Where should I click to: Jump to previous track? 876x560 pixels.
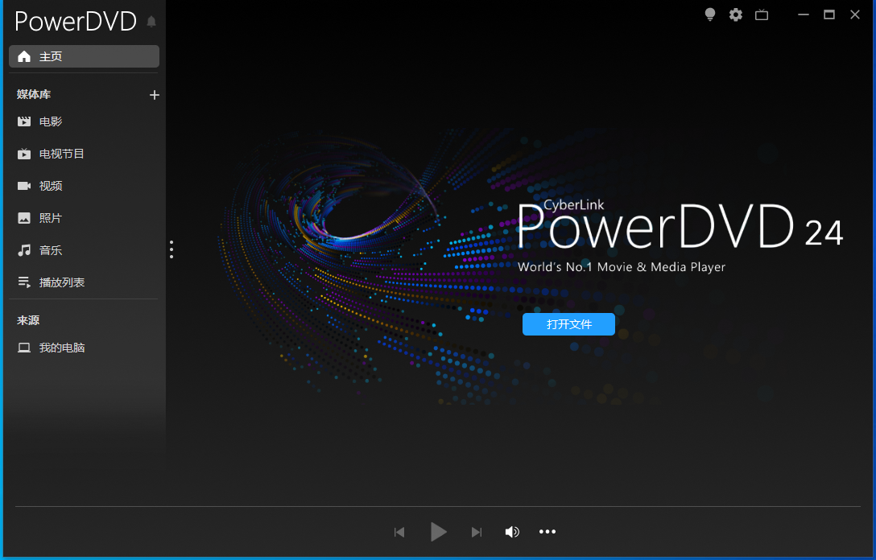pyautogui.click(x=399, y=532)
